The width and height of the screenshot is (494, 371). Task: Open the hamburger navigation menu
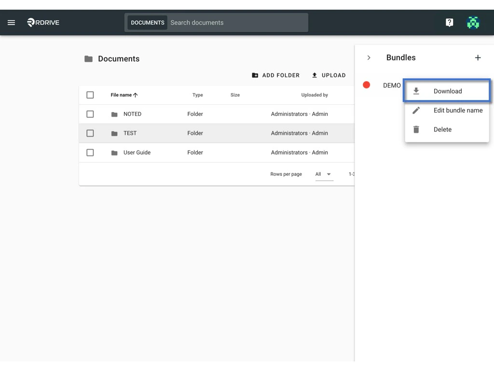tap(12, 22)
